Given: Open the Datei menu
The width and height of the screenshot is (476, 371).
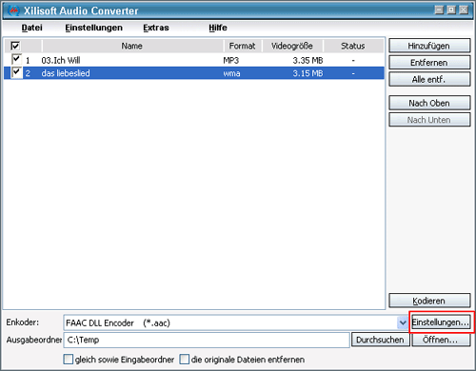Looking at the screenshot, I should 31,28.
